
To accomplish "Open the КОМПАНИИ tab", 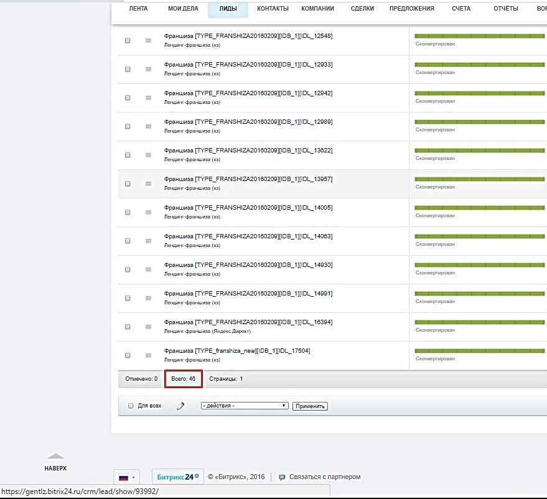I will [317, 9].
